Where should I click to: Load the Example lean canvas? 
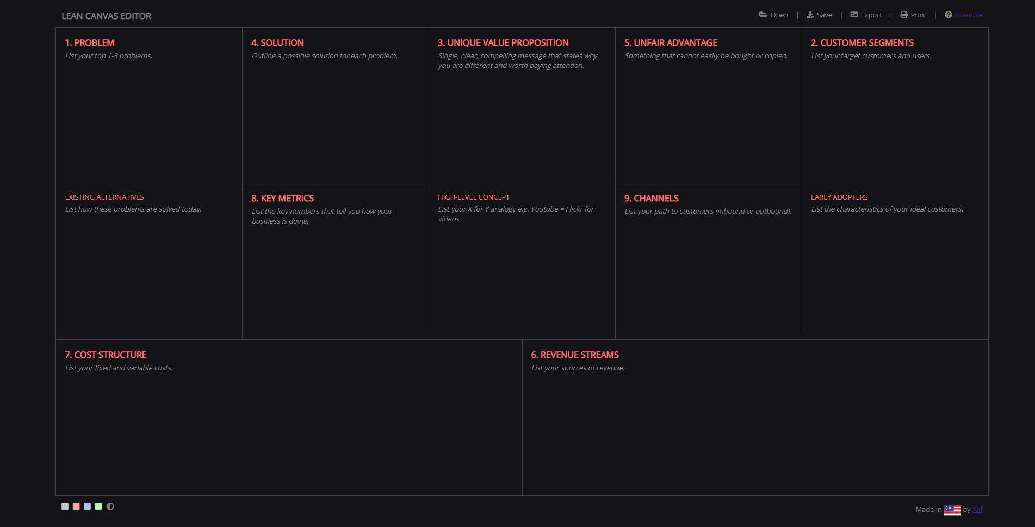(x=969, y=14)
